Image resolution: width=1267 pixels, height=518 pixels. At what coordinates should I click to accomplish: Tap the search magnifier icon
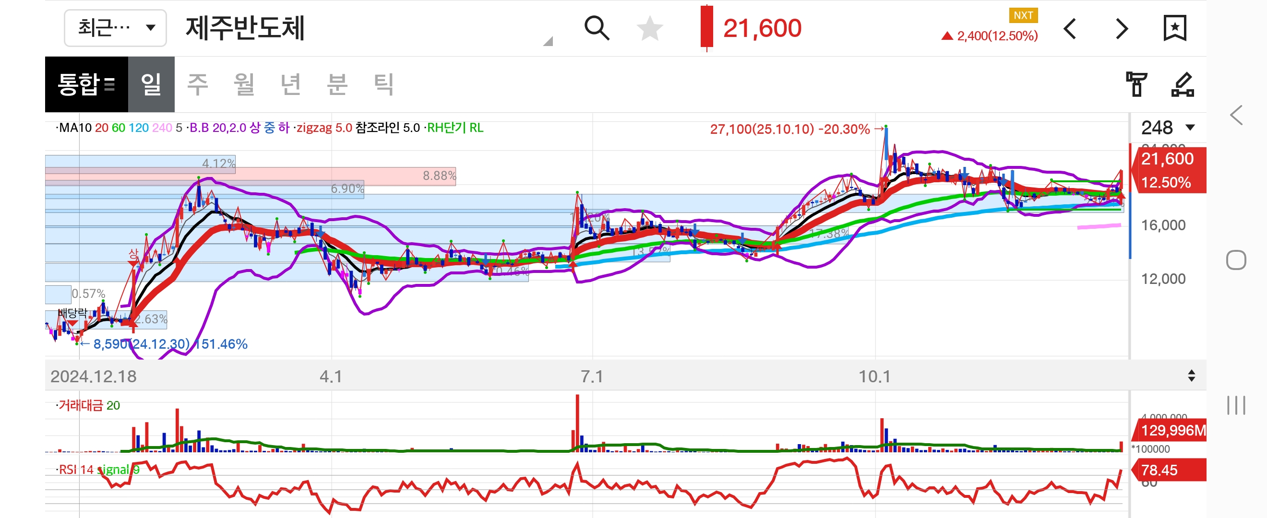click(x=597, y=28)
